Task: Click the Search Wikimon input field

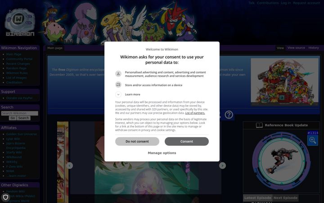Action: click(20, 113)
